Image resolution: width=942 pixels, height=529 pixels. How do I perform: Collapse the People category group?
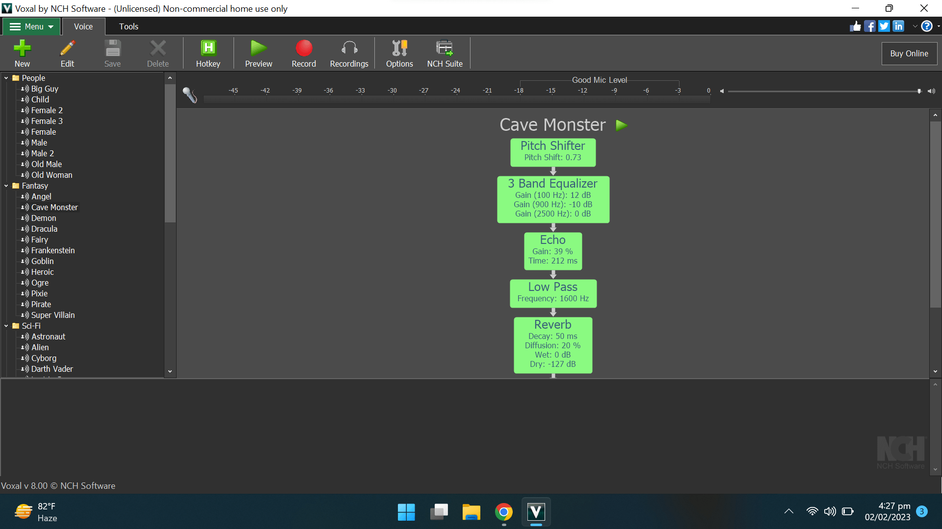point(6,77)
